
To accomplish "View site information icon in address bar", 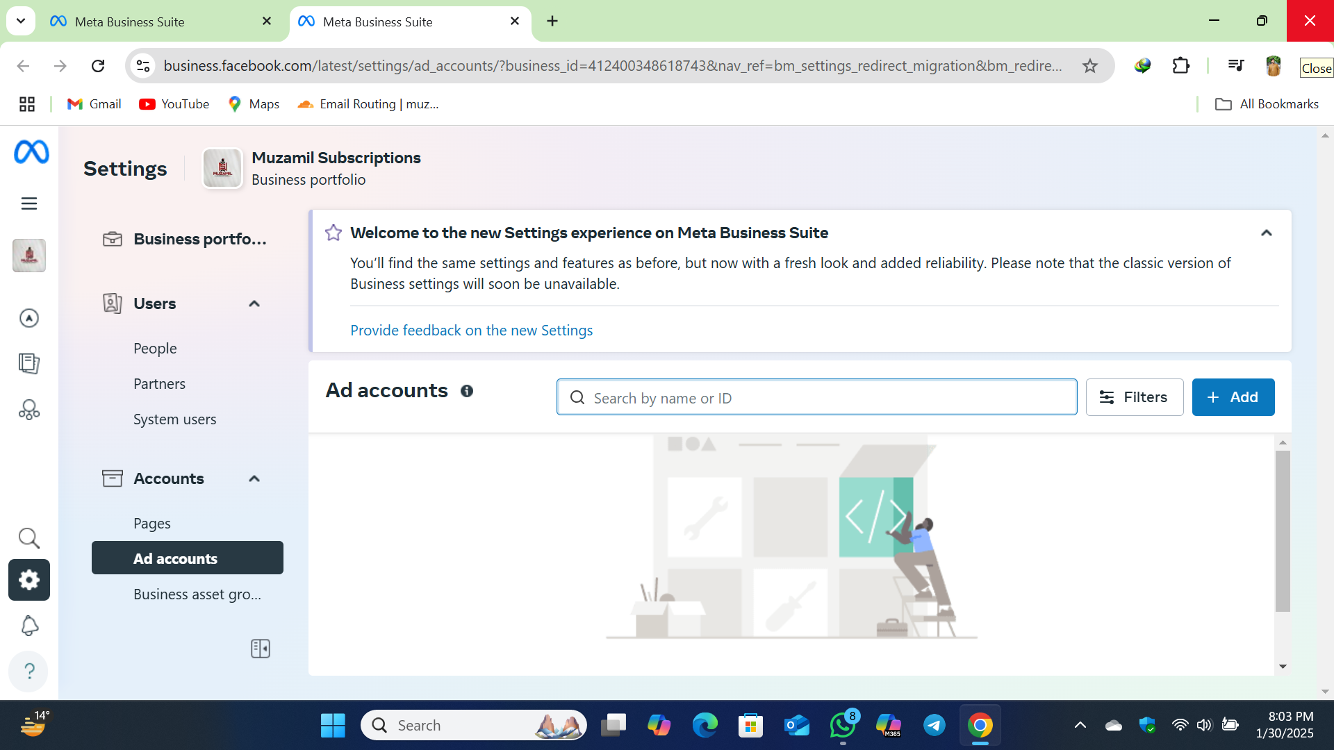I will (143, 66).
